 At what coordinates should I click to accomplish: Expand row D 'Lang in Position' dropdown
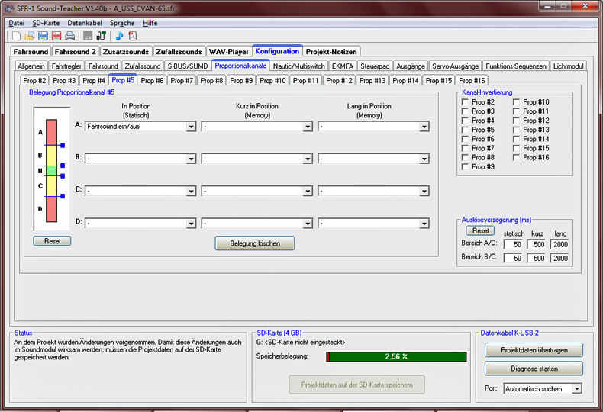coord(373,224)
